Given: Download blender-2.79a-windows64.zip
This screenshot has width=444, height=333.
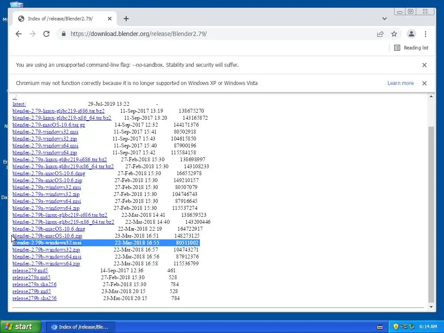Looking at the screenshot, I should 46,208.
